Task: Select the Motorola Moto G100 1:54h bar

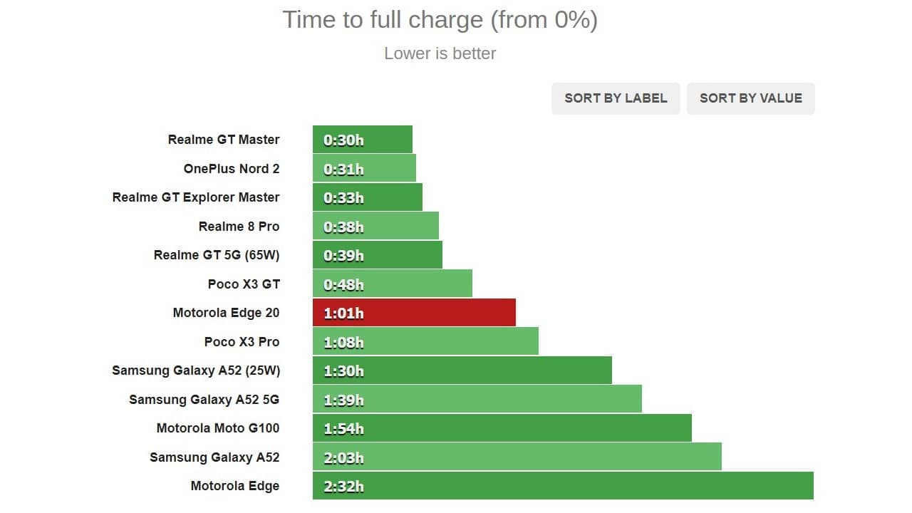Action: (x=502, y=428)
